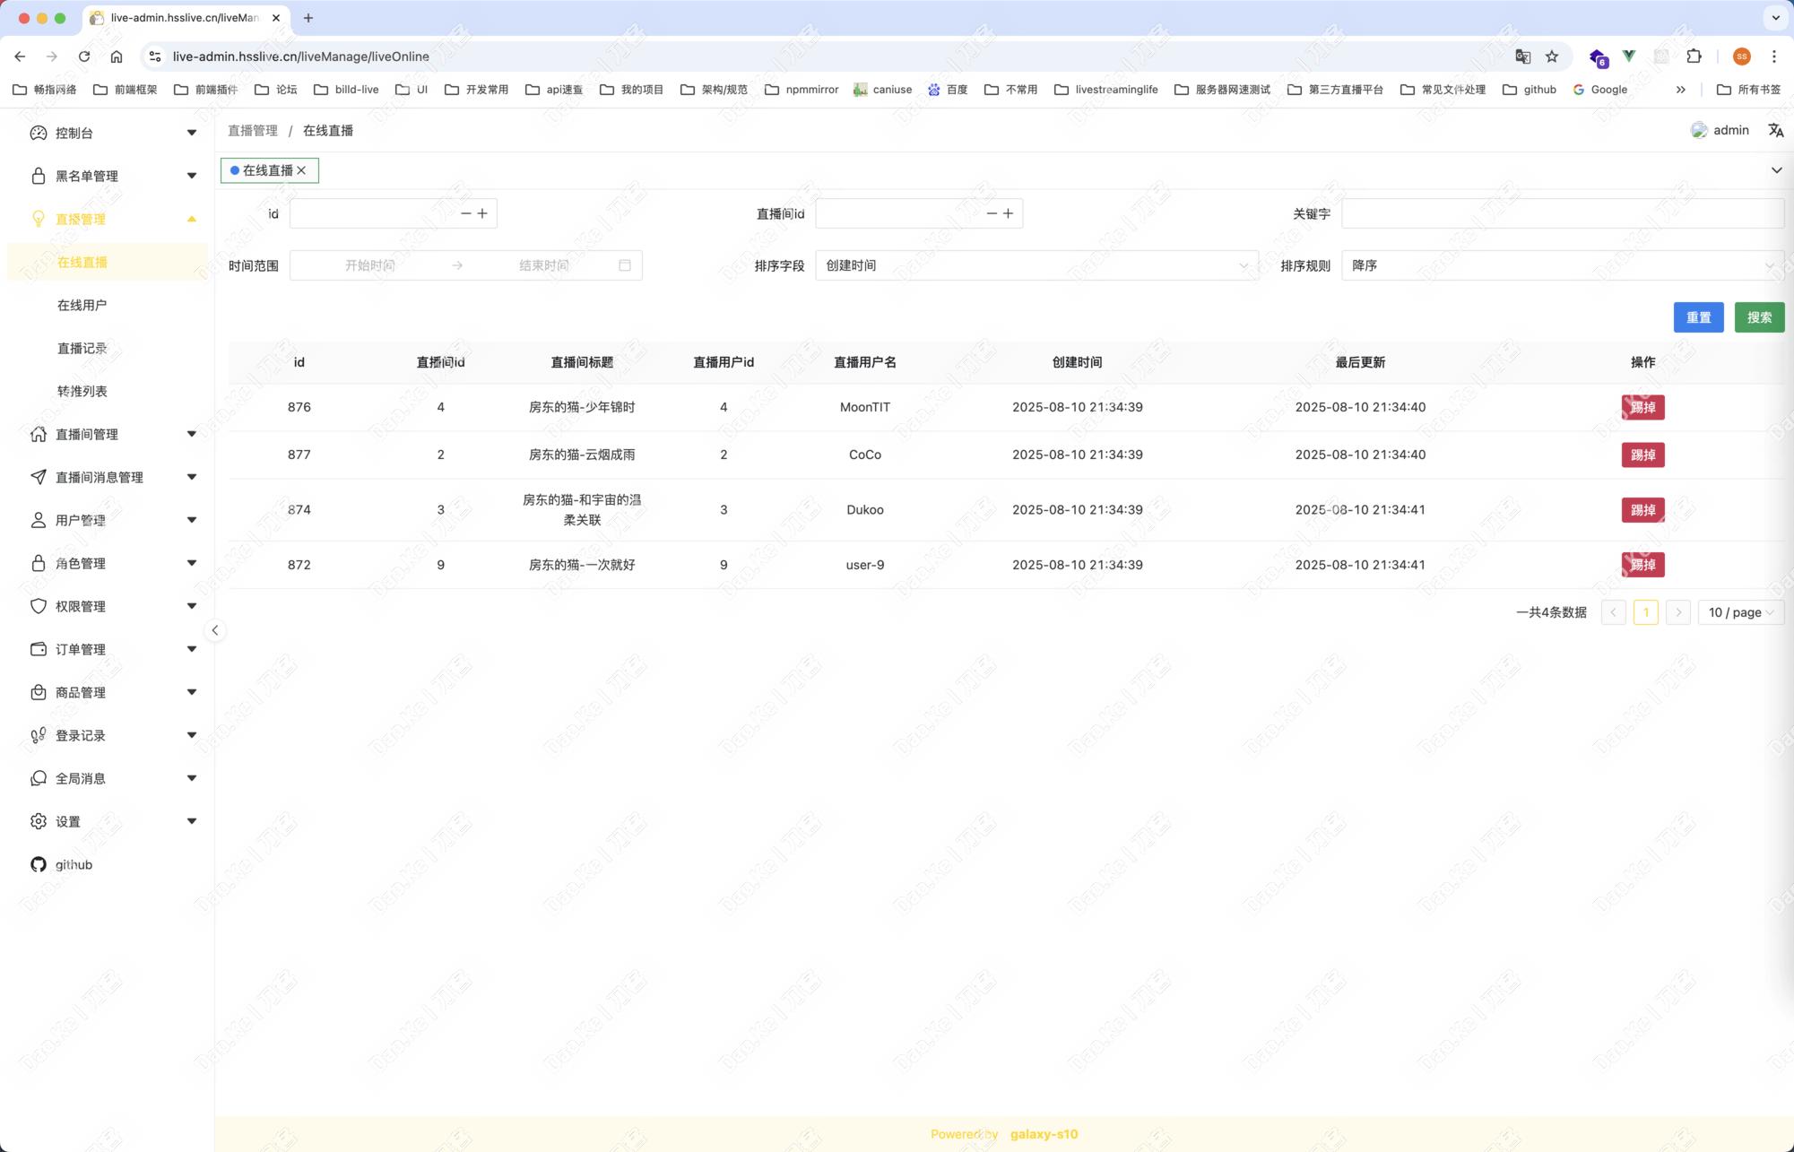Bookmark the page with the star icon
Image resolution: width=1794 pixels, height=1152 pixels.
(x=1552, y=56)
